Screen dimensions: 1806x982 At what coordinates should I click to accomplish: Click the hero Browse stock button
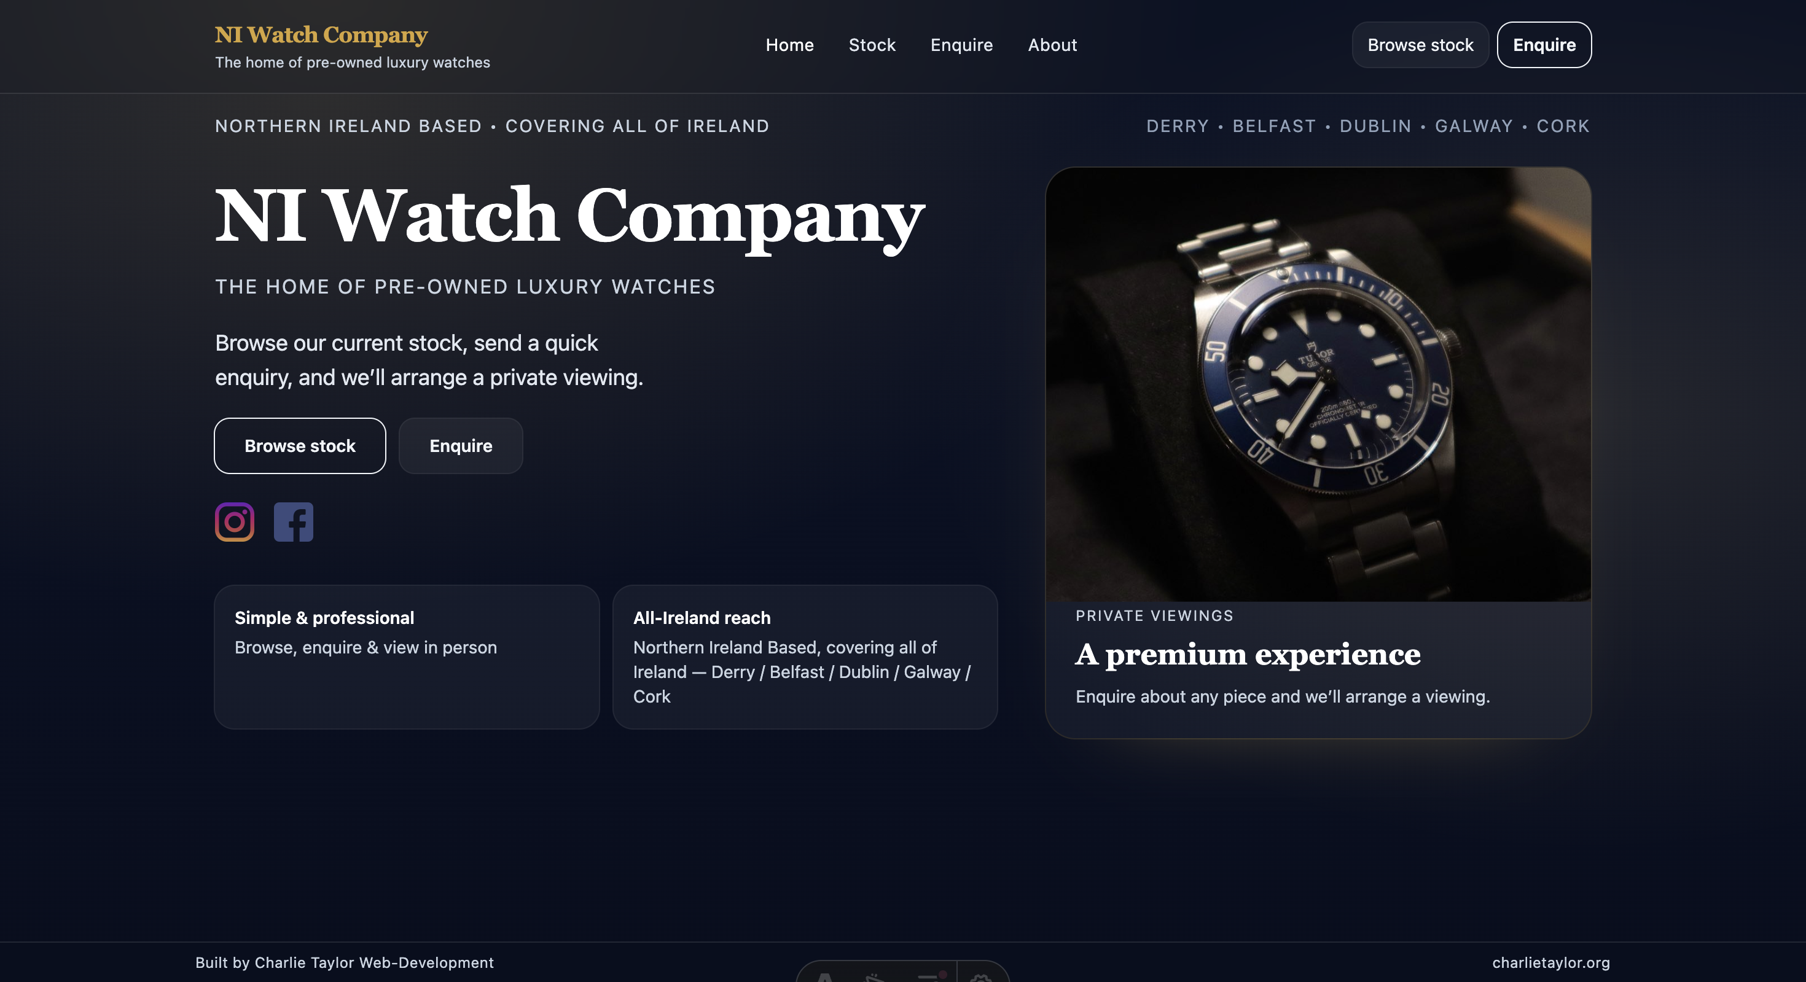[x=300, y=446]
